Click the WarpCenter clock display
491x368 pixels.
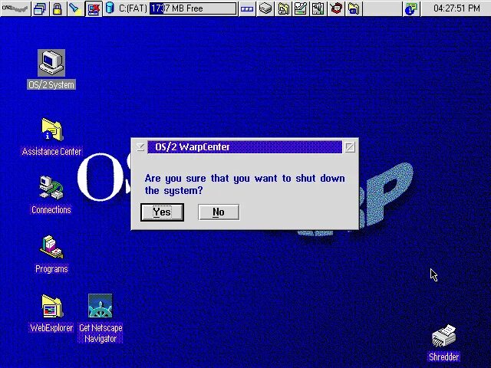[x=456, y=8]
